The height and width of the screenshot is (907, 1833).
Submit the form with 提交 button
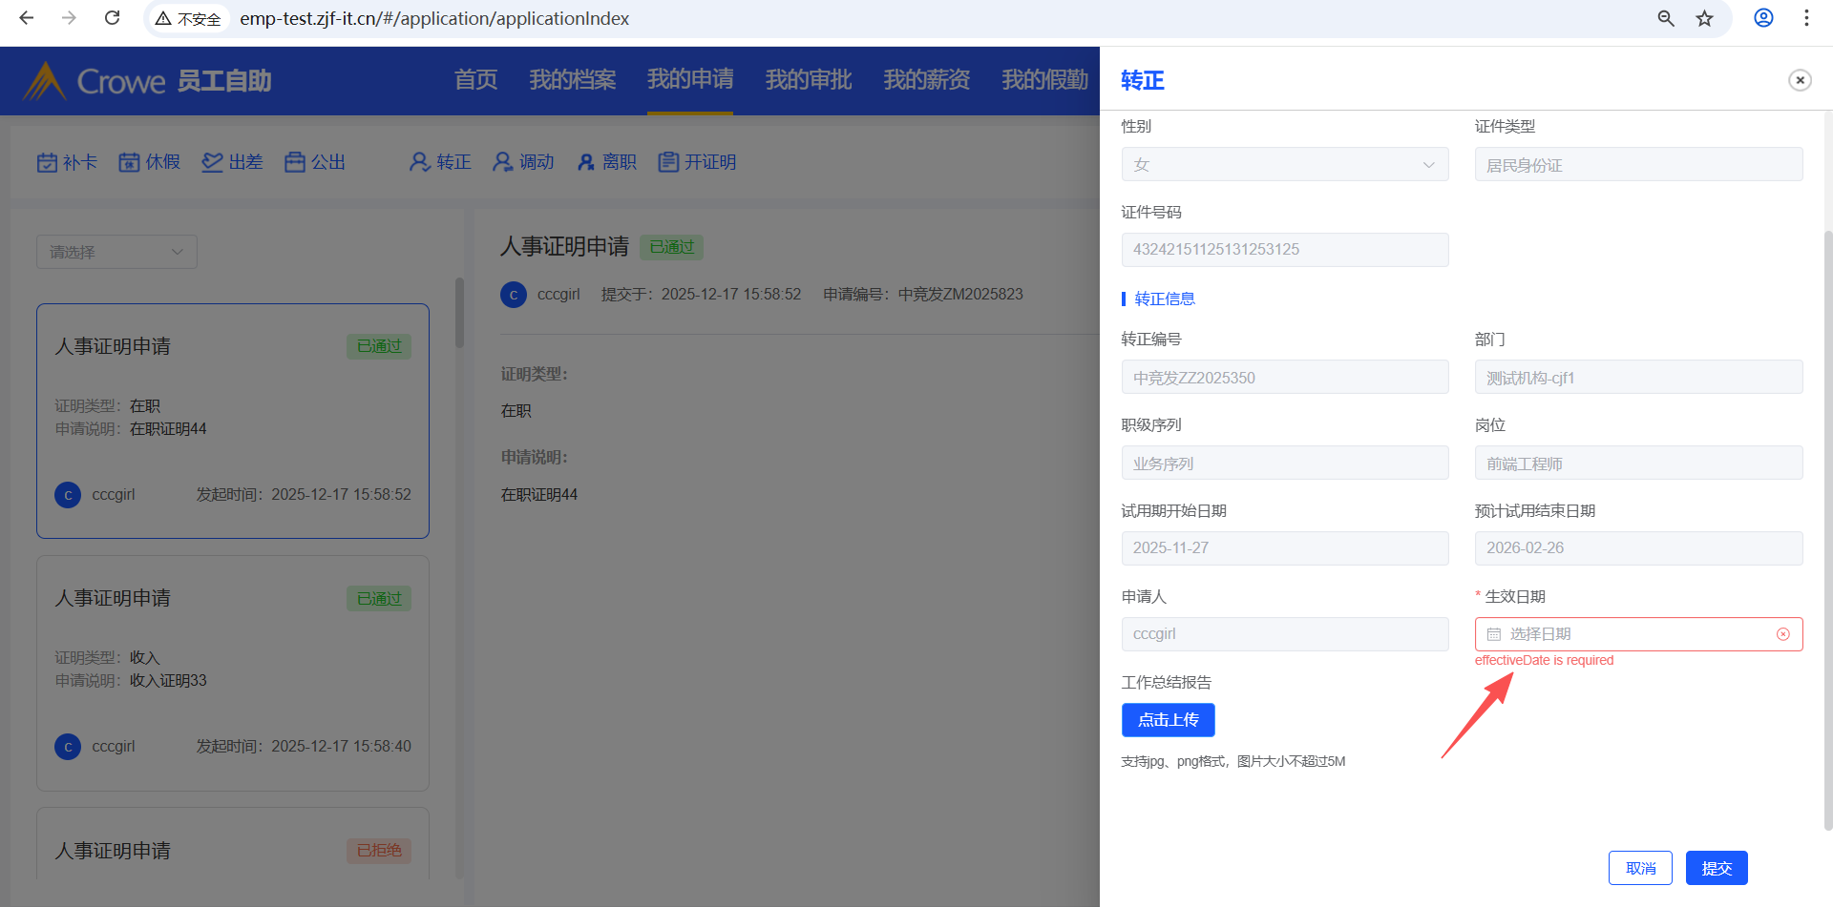(x=1716, y=868)
